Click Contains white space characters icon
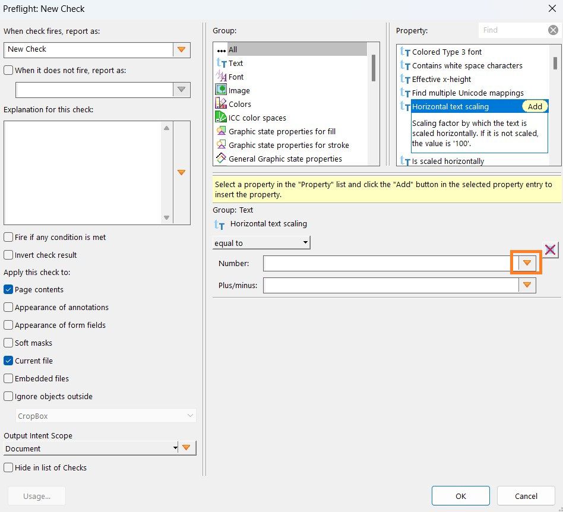The image size is (563, 512). [405, 65]
